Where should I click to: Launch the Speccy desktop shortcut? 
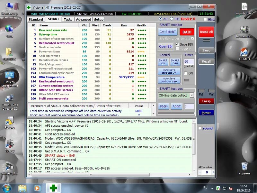(10, 146)
